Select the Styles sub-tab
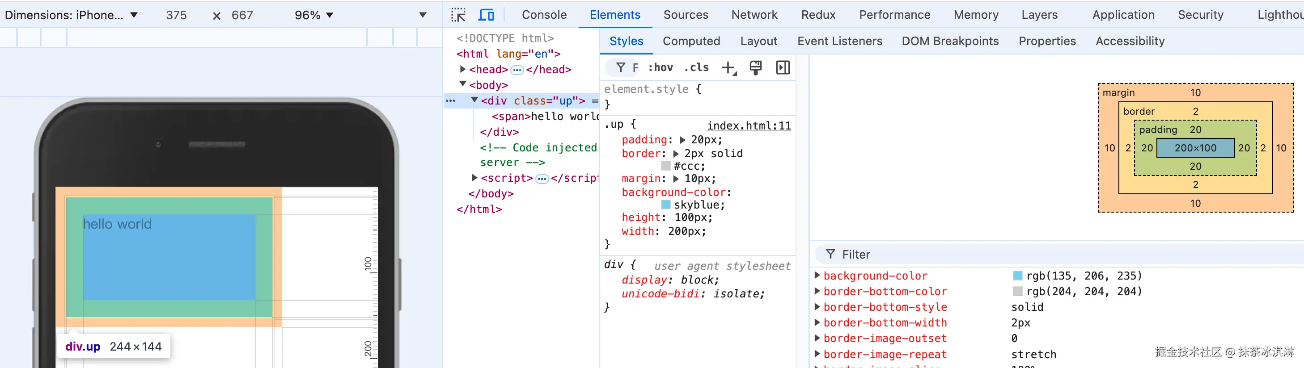Viewport: 1304px width, 368px height. tap(626, 41)
